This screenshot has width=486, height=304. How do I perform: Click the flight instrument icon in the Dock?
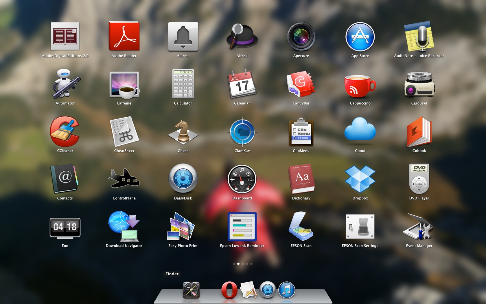point(191,290)
